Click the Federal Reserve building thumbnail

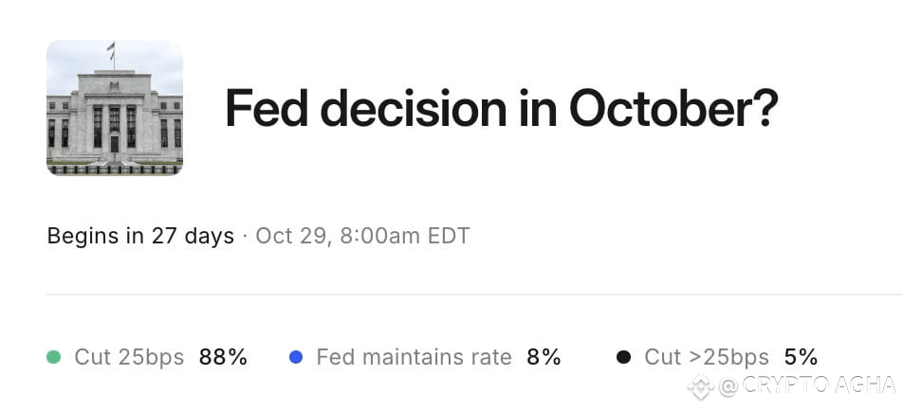coord(115,108)
